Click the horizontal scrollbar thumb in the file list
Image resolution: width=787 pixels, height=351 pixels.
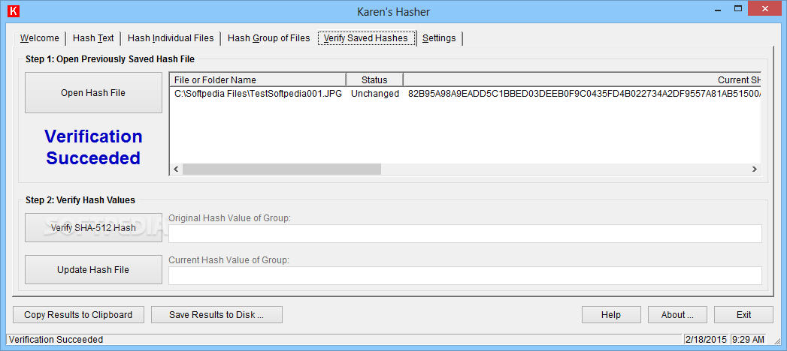click(x=282, y=169)
